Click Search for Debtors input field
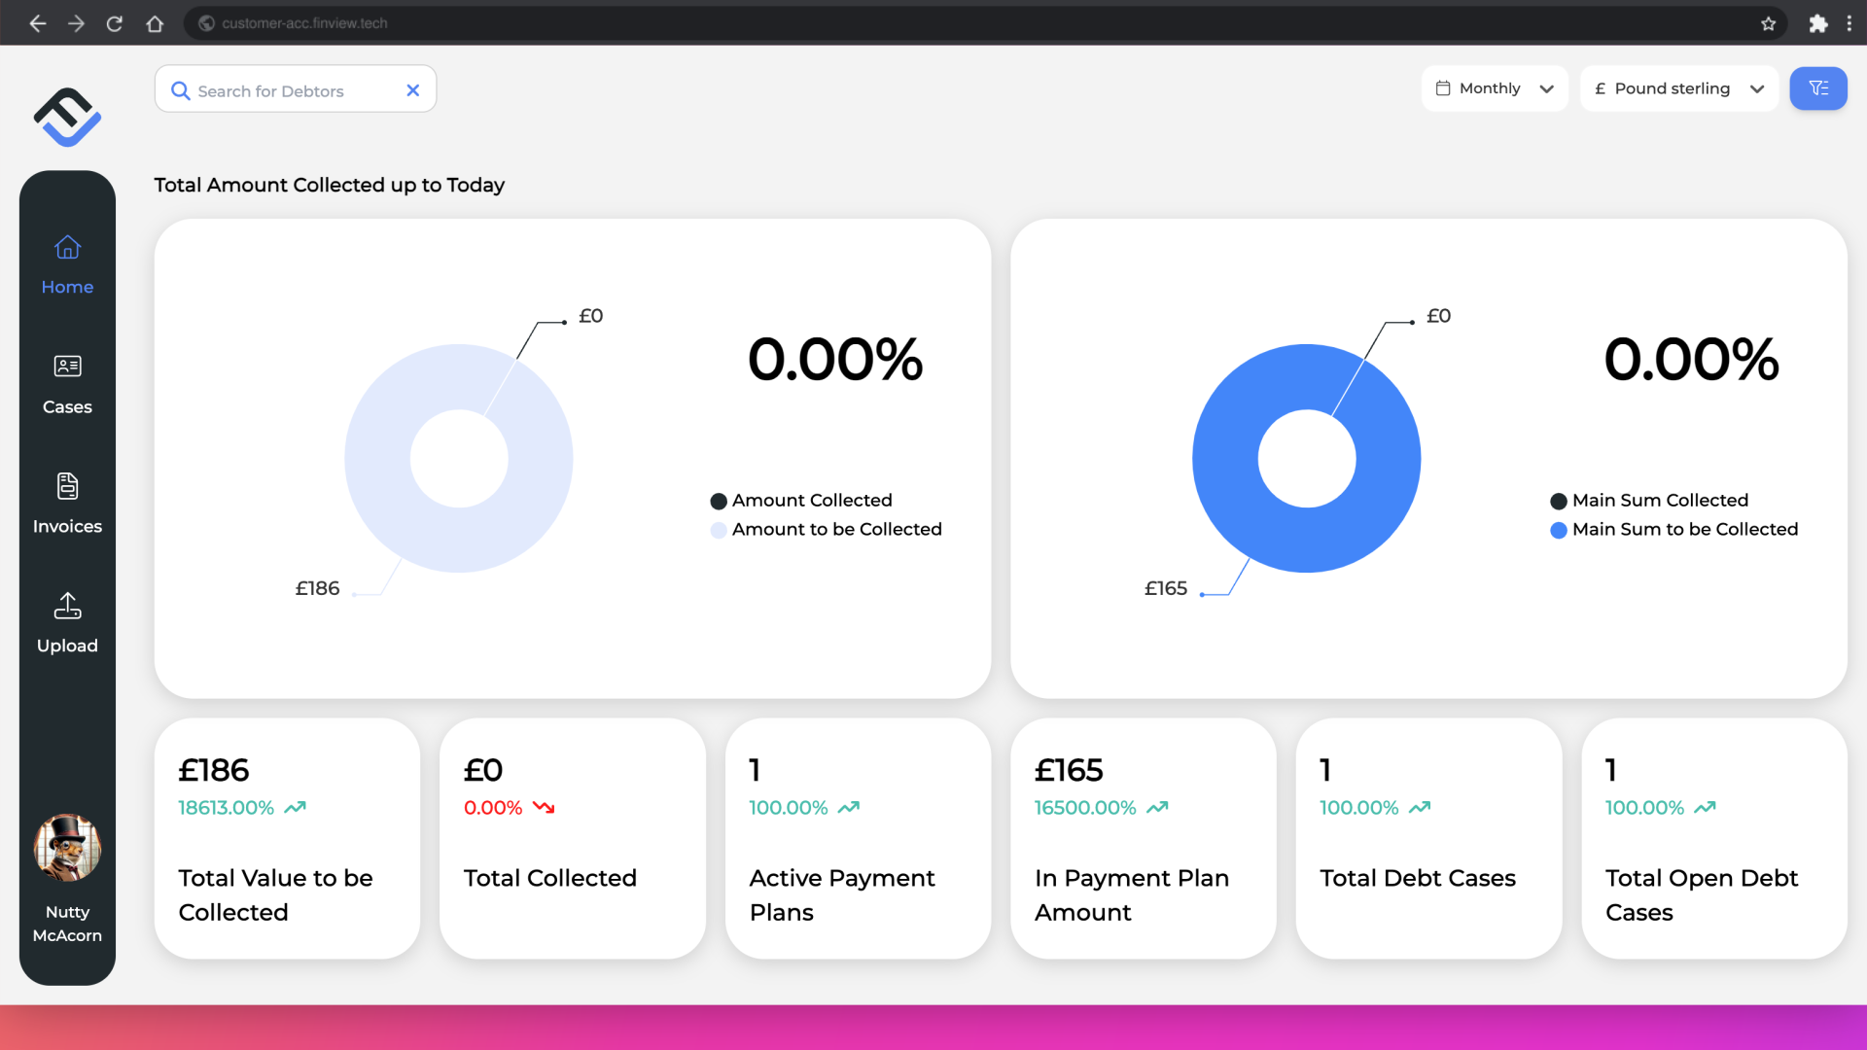Image resolution: width=1867 pixels, height=1050 pixels. click(295, 88)
